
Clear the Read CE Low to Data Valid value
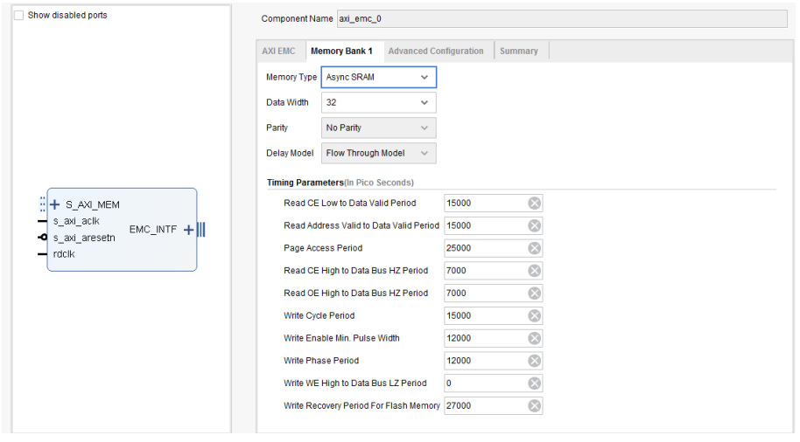point(534,203)
